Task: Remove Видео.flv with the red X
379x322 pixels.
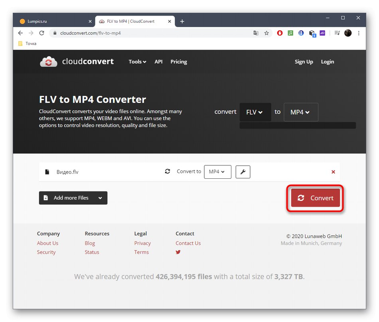Action: [x=333, y=172]
